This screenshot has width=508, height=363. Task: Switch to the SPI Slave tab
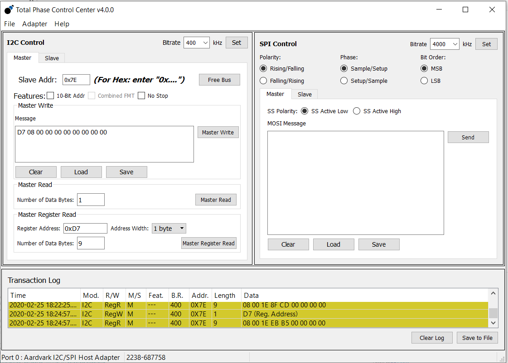pos(304,94)
